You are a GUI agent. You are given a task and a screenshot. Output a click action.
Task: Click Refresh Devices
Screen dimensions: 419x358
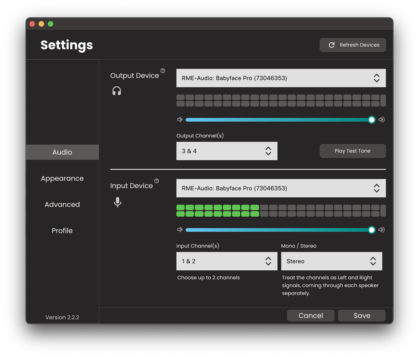coord(352,45)
